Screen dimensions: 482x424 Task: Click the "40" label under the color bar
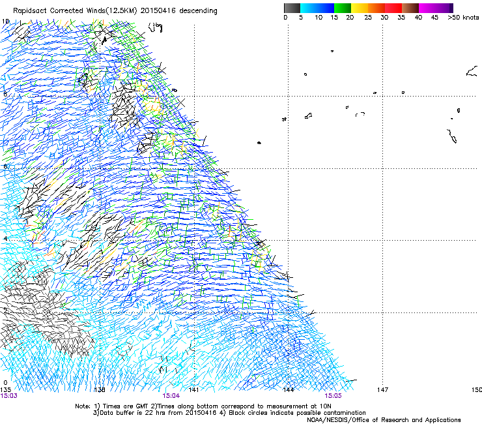418,18
